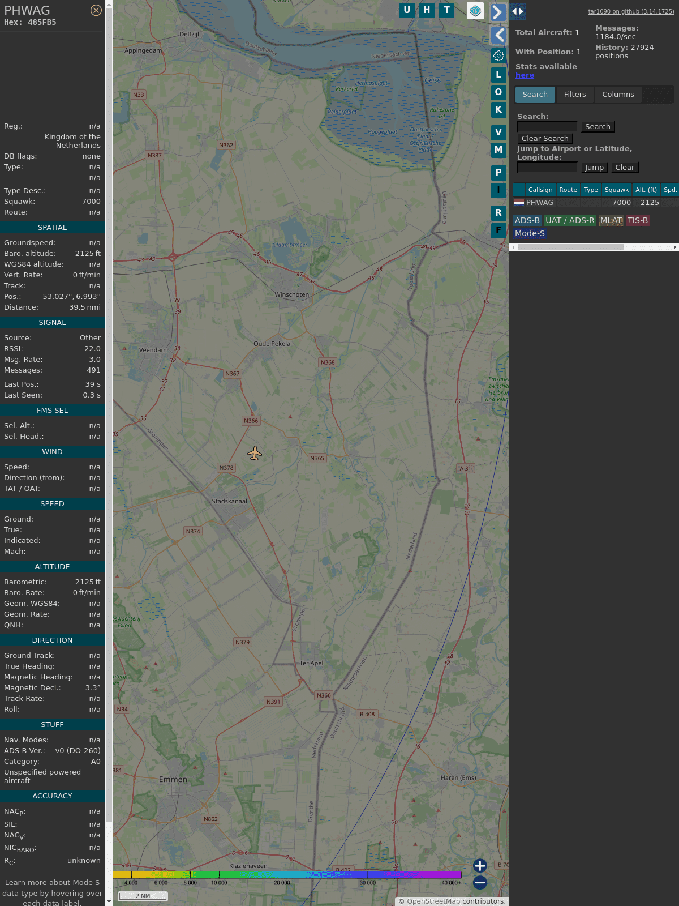Sort table by Route column

[568, 190]
